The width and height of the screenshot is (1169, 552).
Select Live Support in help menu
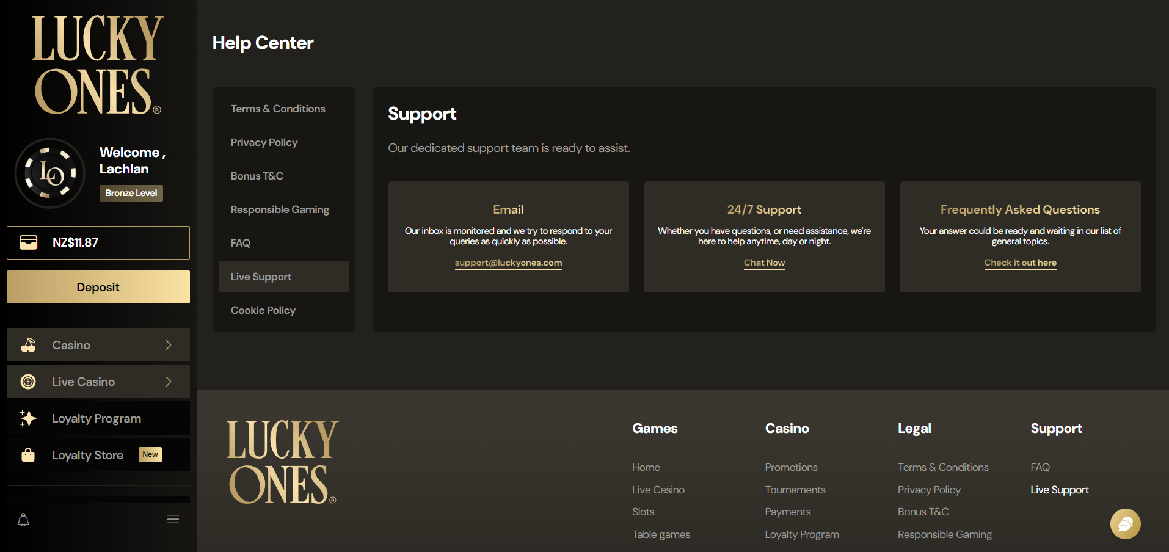[283, 277]
